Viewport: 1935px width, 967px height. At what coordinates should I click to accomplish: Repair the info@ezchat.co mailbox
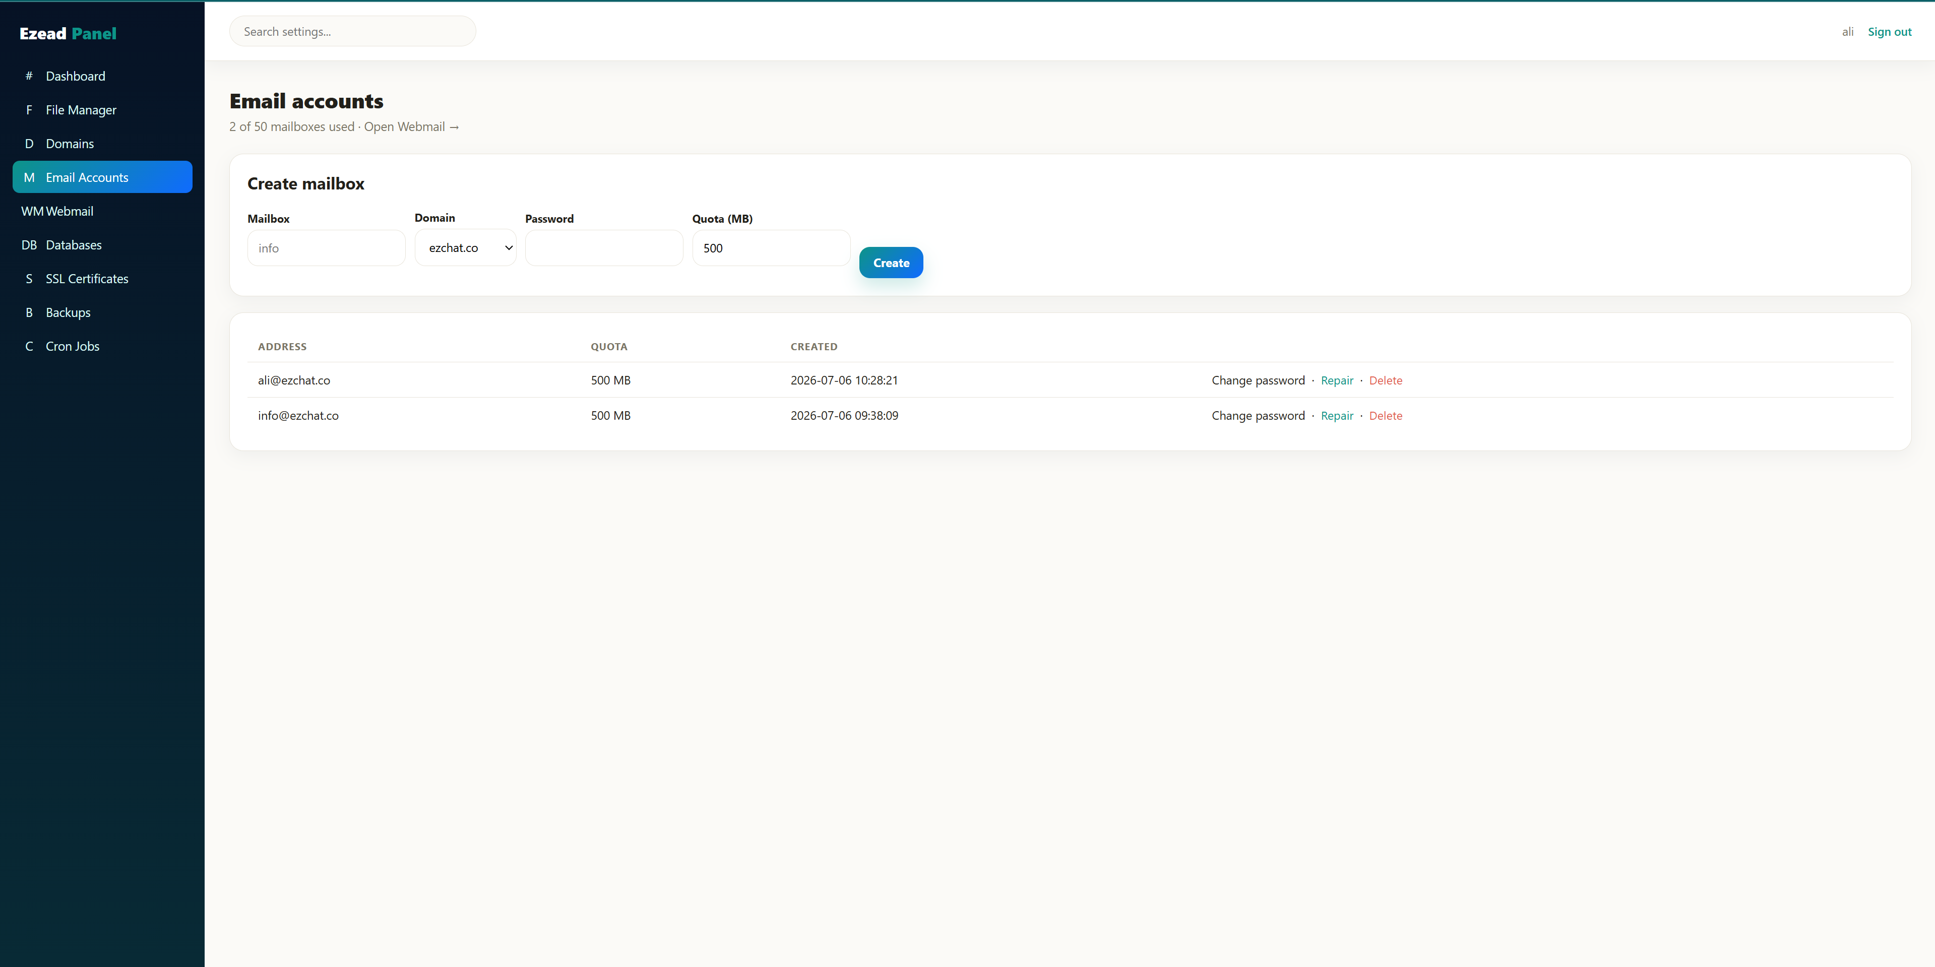(x=1337, y=416)
